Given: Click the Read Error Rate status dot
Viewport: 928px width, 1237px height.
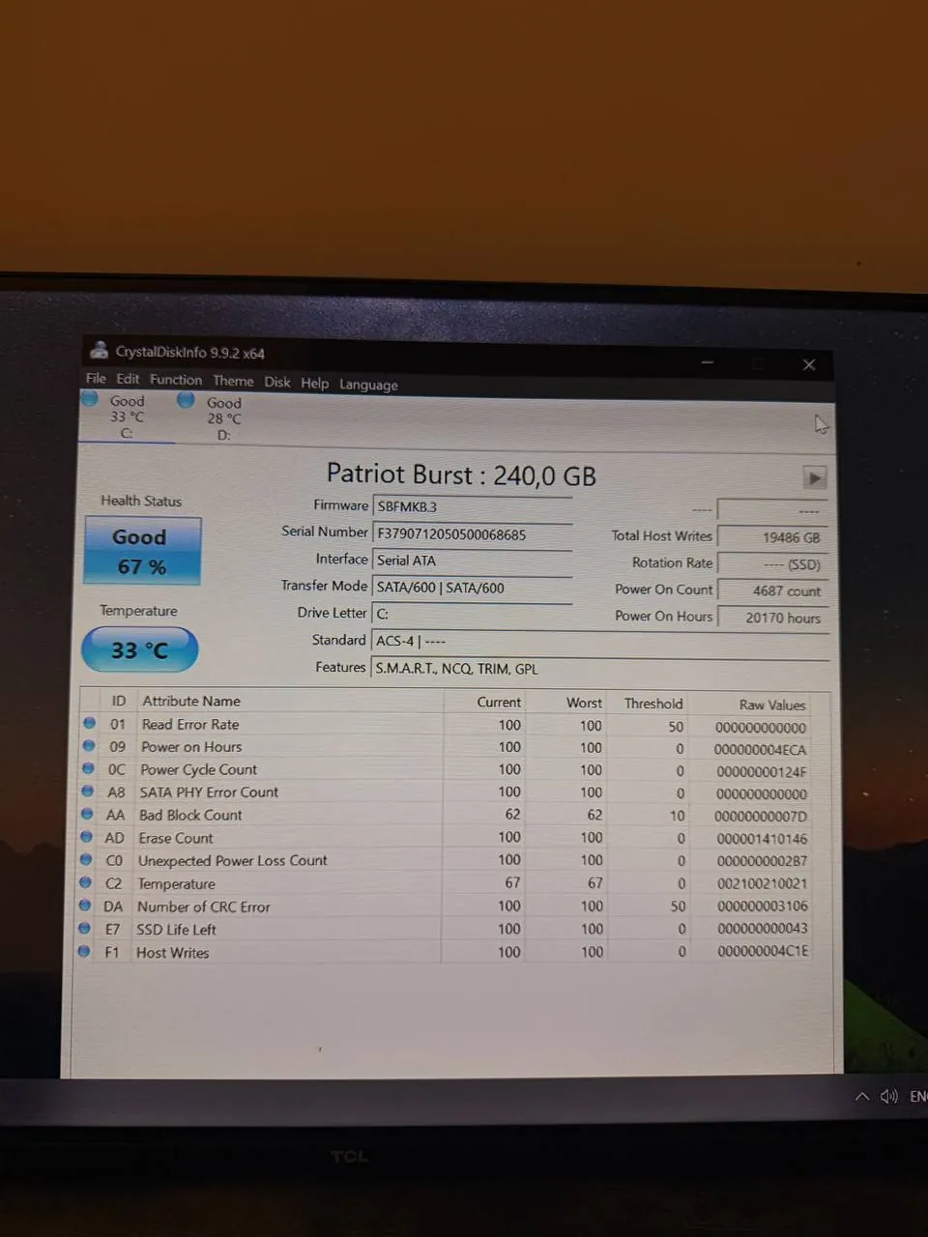Looking at the screenshot, I should (89, 723).
